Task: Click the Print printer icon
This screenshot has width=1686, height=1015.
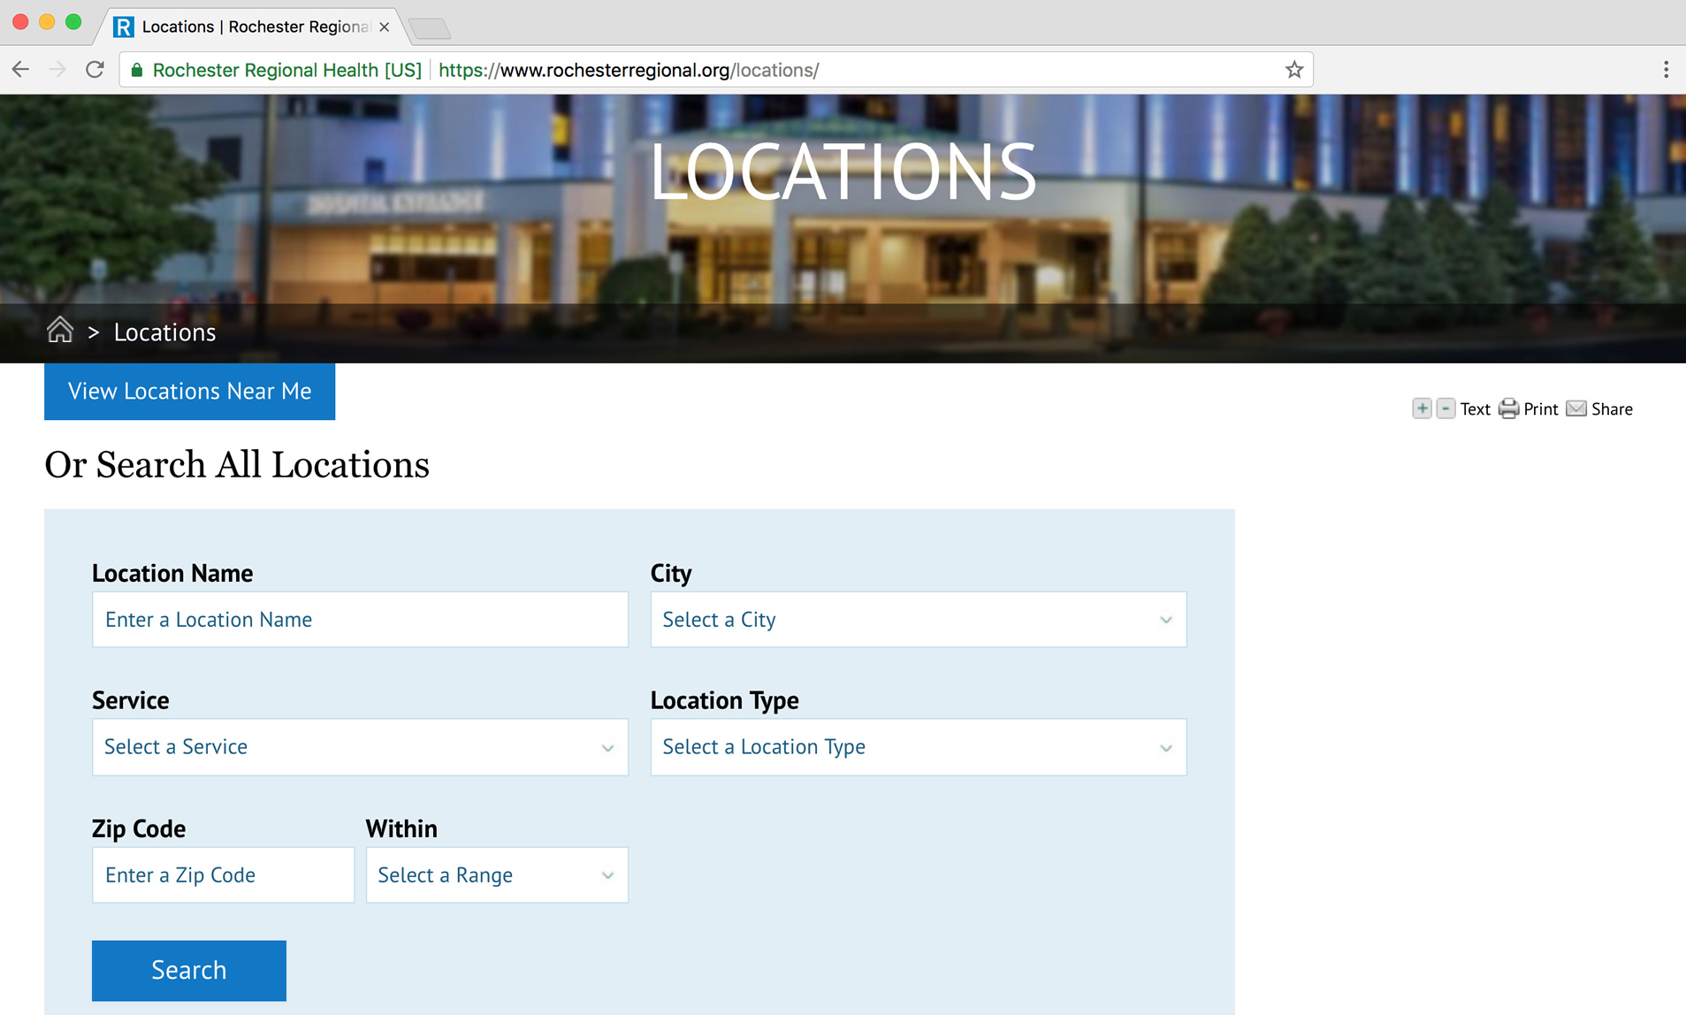Action: (1508, 408)
